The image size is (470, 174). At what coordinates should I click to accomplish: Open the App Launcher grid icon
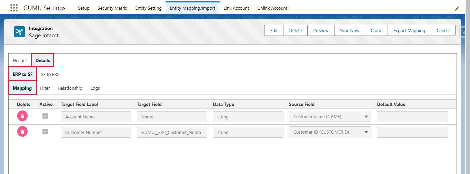coord(14,8)
